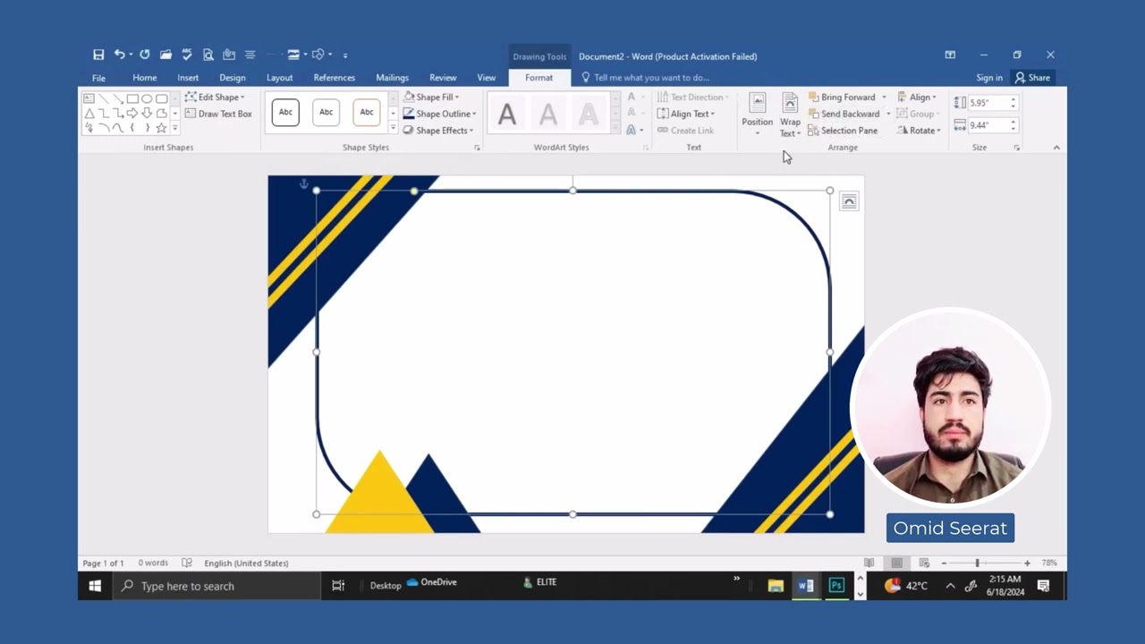This screenshot has height=644, width=1145.
Task: Open the Send Backward arrow dropdown
Action: 888,114
